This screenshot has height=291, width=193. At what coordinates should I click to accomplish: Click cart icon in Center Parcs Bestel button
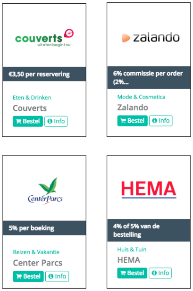(x=19, y=276)
